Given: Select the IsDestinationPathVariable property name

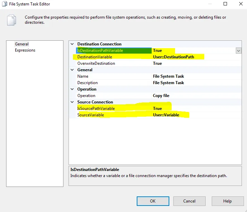Looking at the screenshot, I should click(x=100, y=51).
